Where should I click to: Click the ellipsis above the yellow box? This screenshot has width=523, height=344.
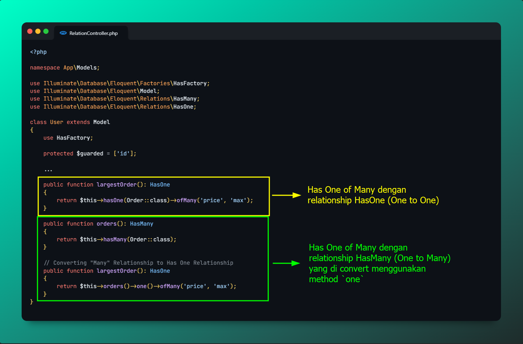tap(48, 170)
